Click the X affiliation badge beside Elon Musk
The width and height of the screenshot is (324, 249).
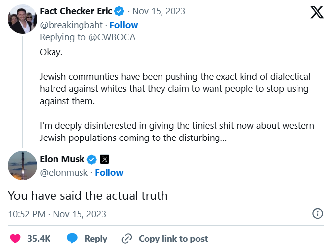click(105, 159)
